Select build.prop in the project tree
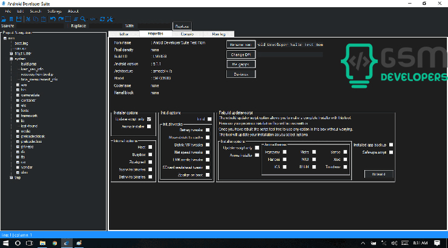Screen dimensions: 448x248 point(28,64)
